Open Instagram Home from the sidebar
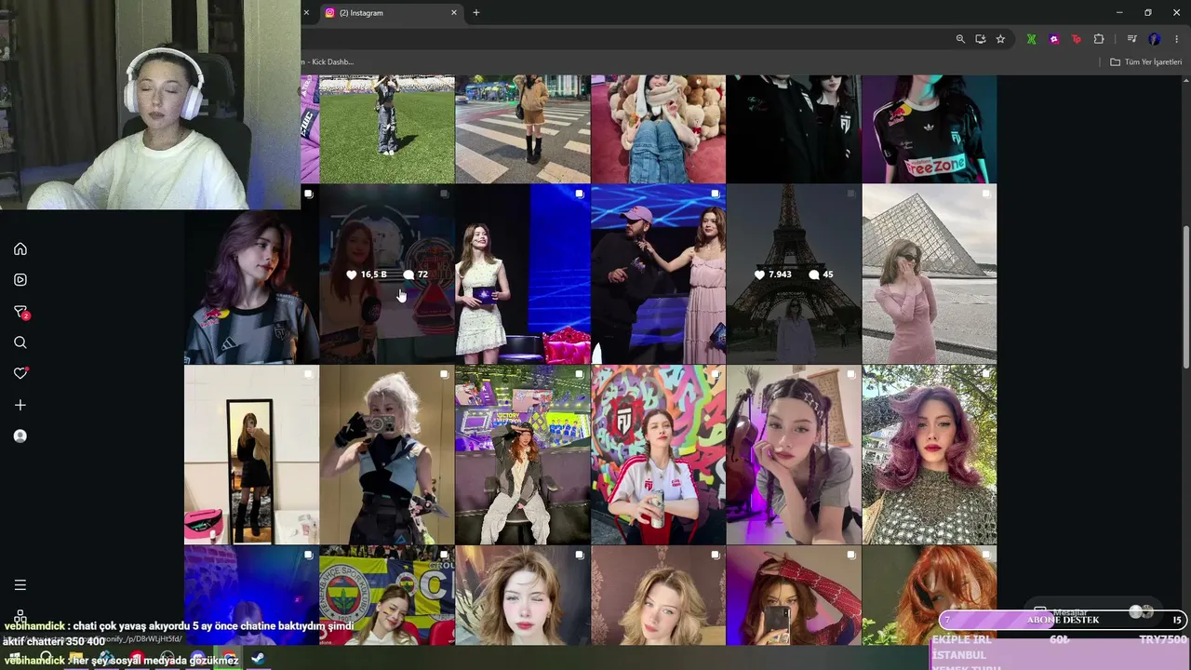1191x670 pixels. coord(20,248)
